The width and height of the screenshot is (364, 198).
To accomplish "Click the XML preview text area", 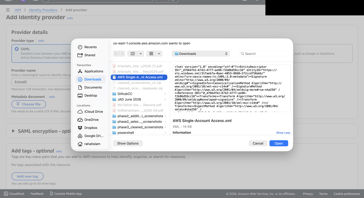I will (x=232, y=88).
